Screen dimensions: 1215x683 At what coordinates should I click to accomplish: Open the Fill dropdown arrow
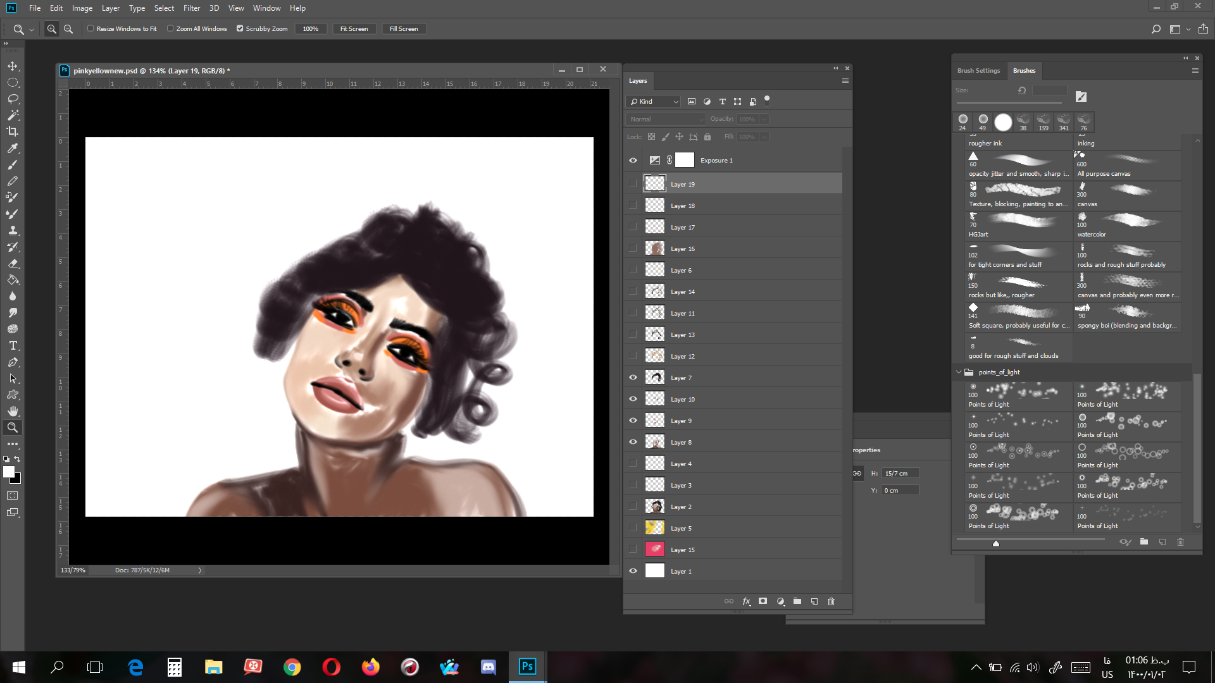click(764, 137)
